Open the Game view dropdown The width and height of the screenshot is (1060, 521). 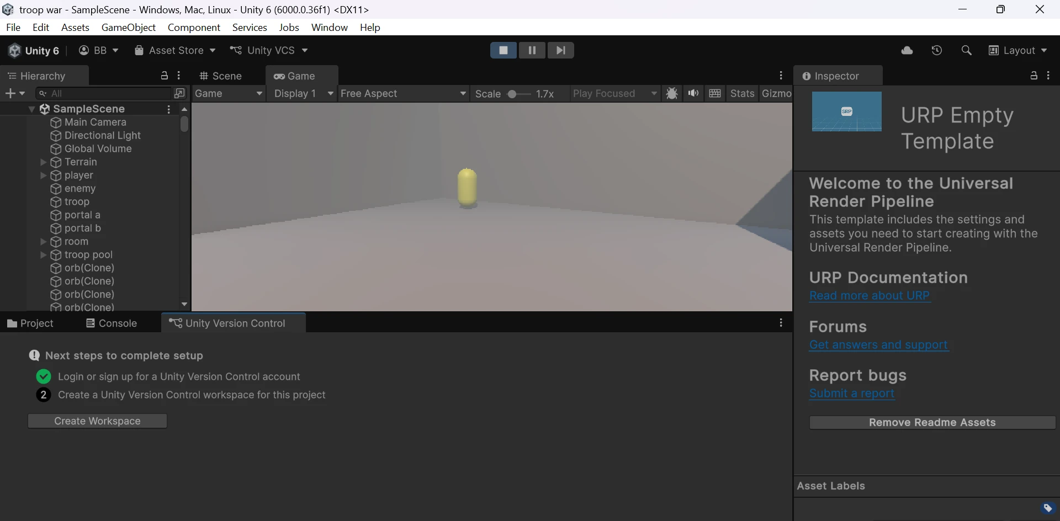pyautogui.click(x=229, y=93)
